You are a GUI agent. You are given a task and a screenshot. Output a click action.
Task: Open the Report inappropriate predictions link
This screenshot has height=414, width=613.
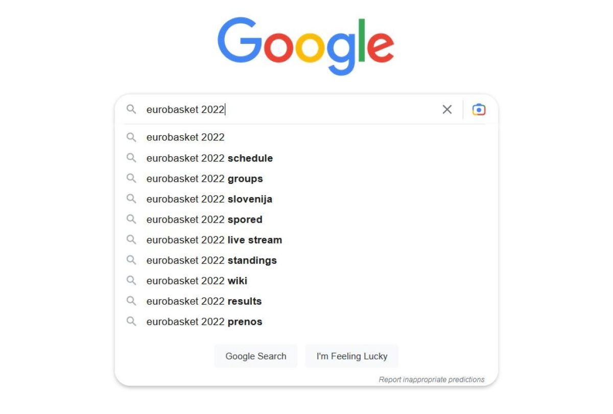[431, 380]
